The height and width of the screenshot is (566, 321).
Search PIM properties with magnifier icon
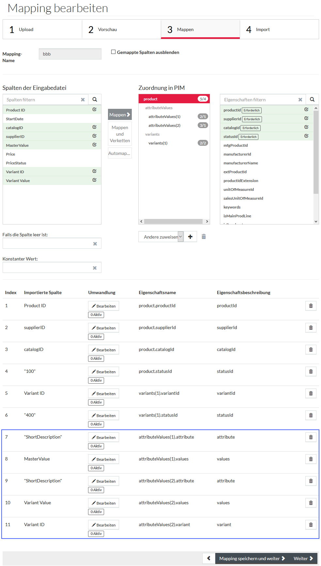click(x=312, y=99)
